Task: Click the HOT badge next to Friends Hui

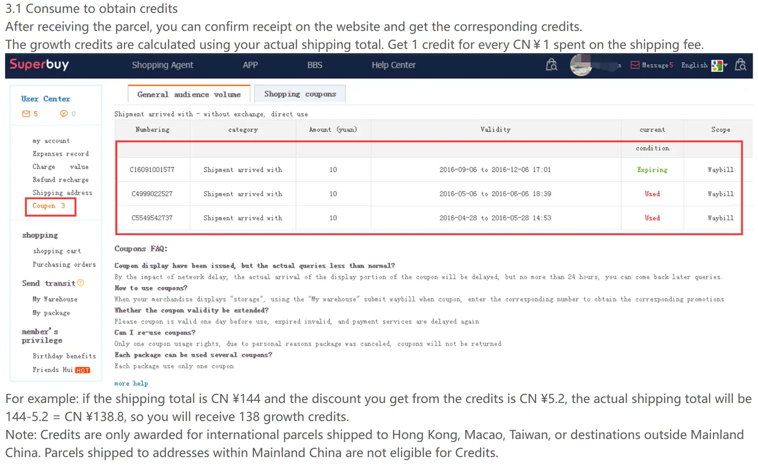Action: 83,370
